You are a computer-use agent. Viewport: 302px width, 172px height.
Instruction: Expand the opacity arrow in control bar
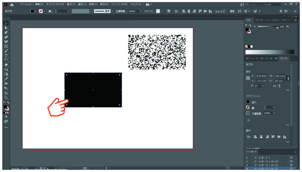point(141,11)
